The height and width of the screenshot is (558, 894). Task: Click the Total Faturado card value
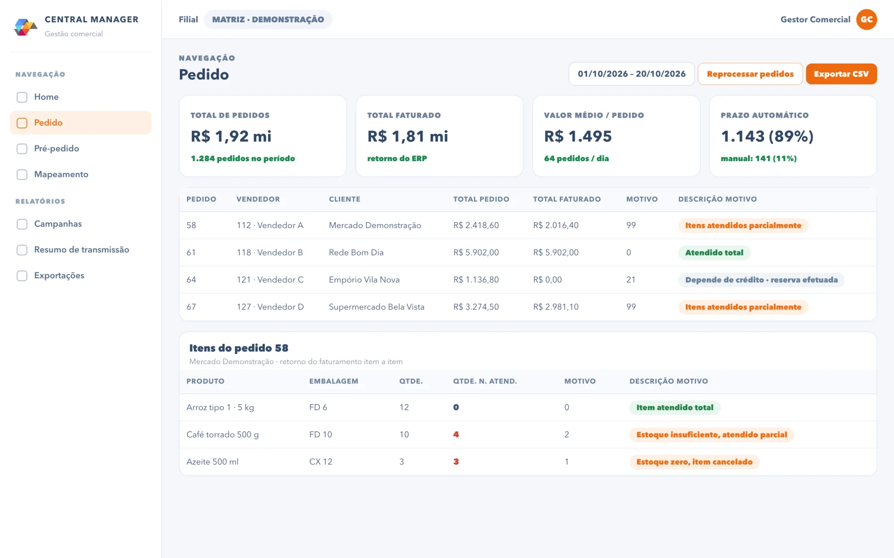click(x=407, y=136)
